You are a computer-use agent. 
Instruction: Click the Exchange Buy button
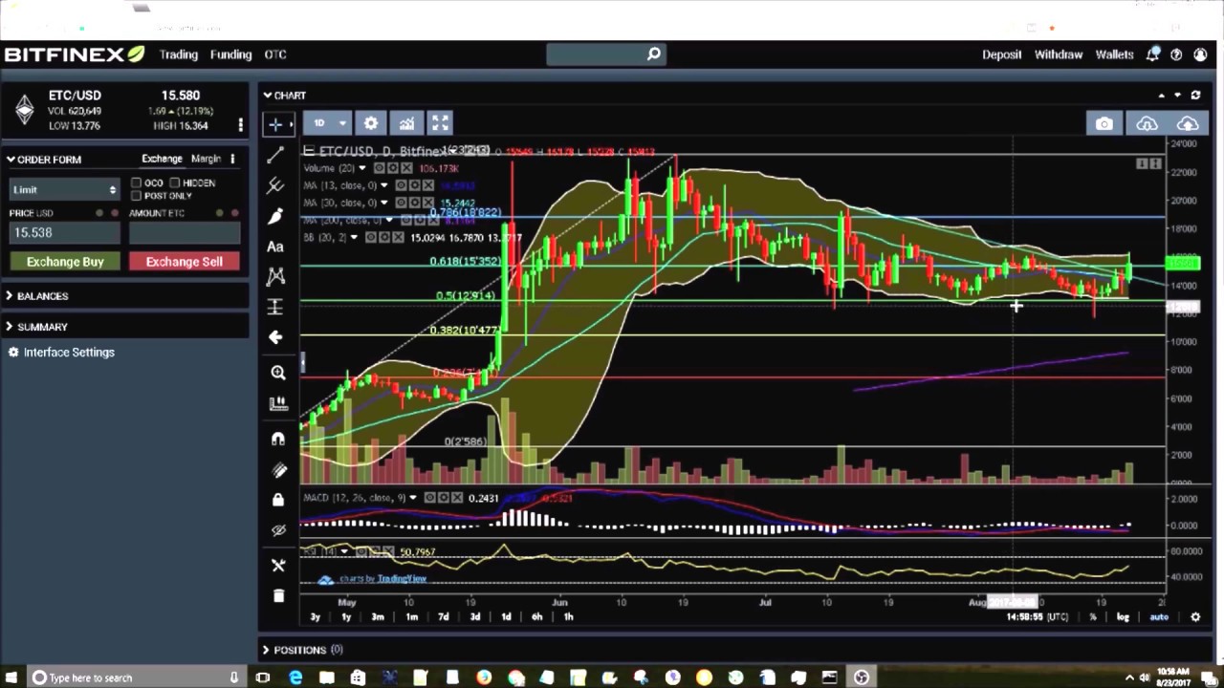point(65,262)
